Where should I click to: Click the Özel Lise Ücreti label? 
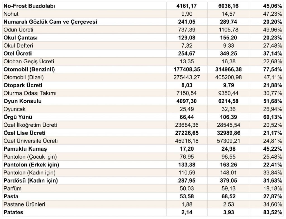25,133
